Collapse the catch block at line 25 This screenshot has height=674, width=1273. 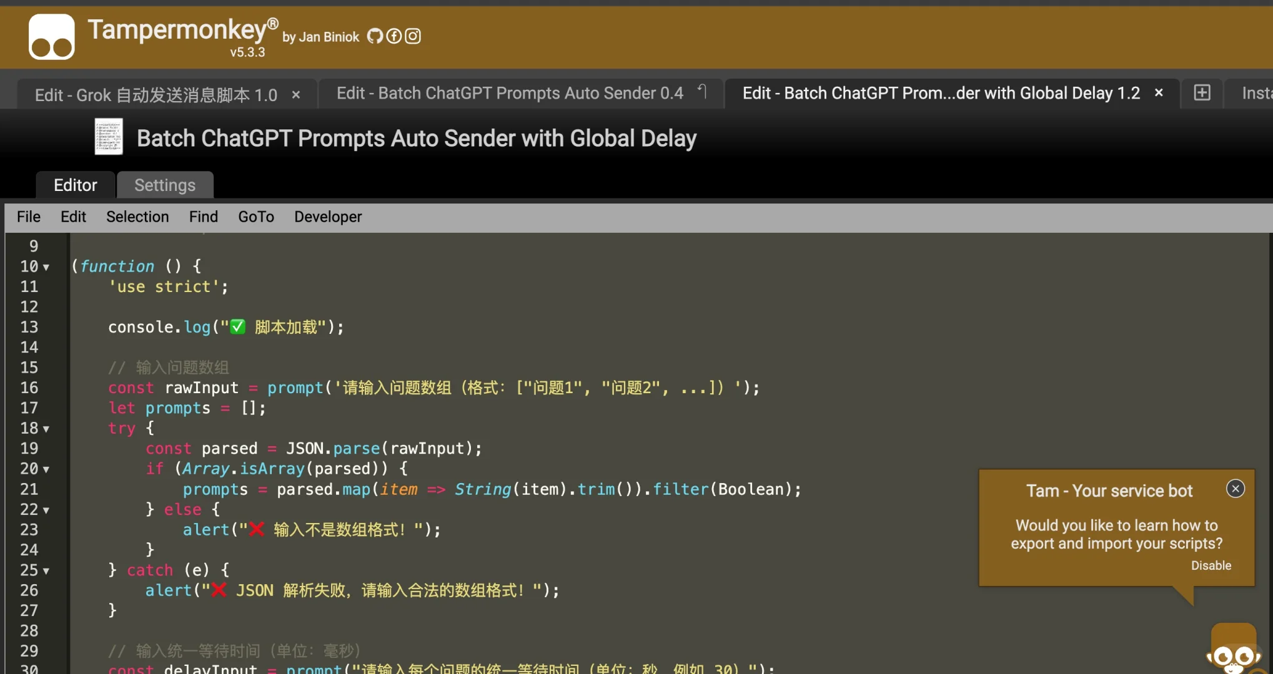tap(46, 570)
